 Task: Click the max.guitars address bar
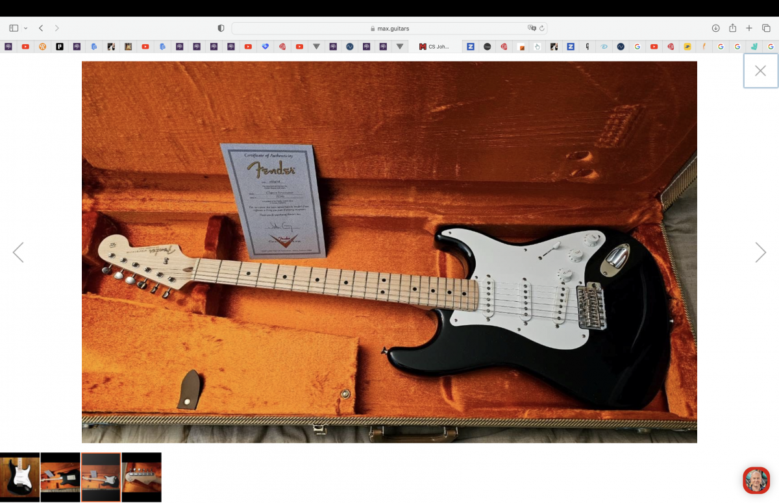click(x=389, y=28)
